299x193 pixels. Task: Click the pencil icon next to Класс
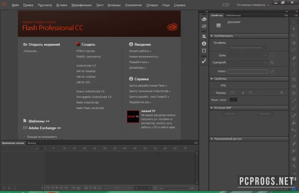(x=272, y=71)
